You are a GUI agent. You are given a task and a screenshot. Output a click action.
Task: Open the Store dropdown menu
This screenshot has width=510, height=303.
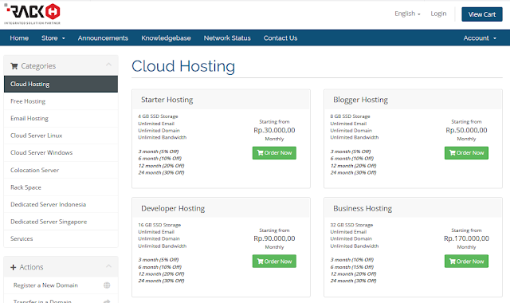tap(53, 38)
